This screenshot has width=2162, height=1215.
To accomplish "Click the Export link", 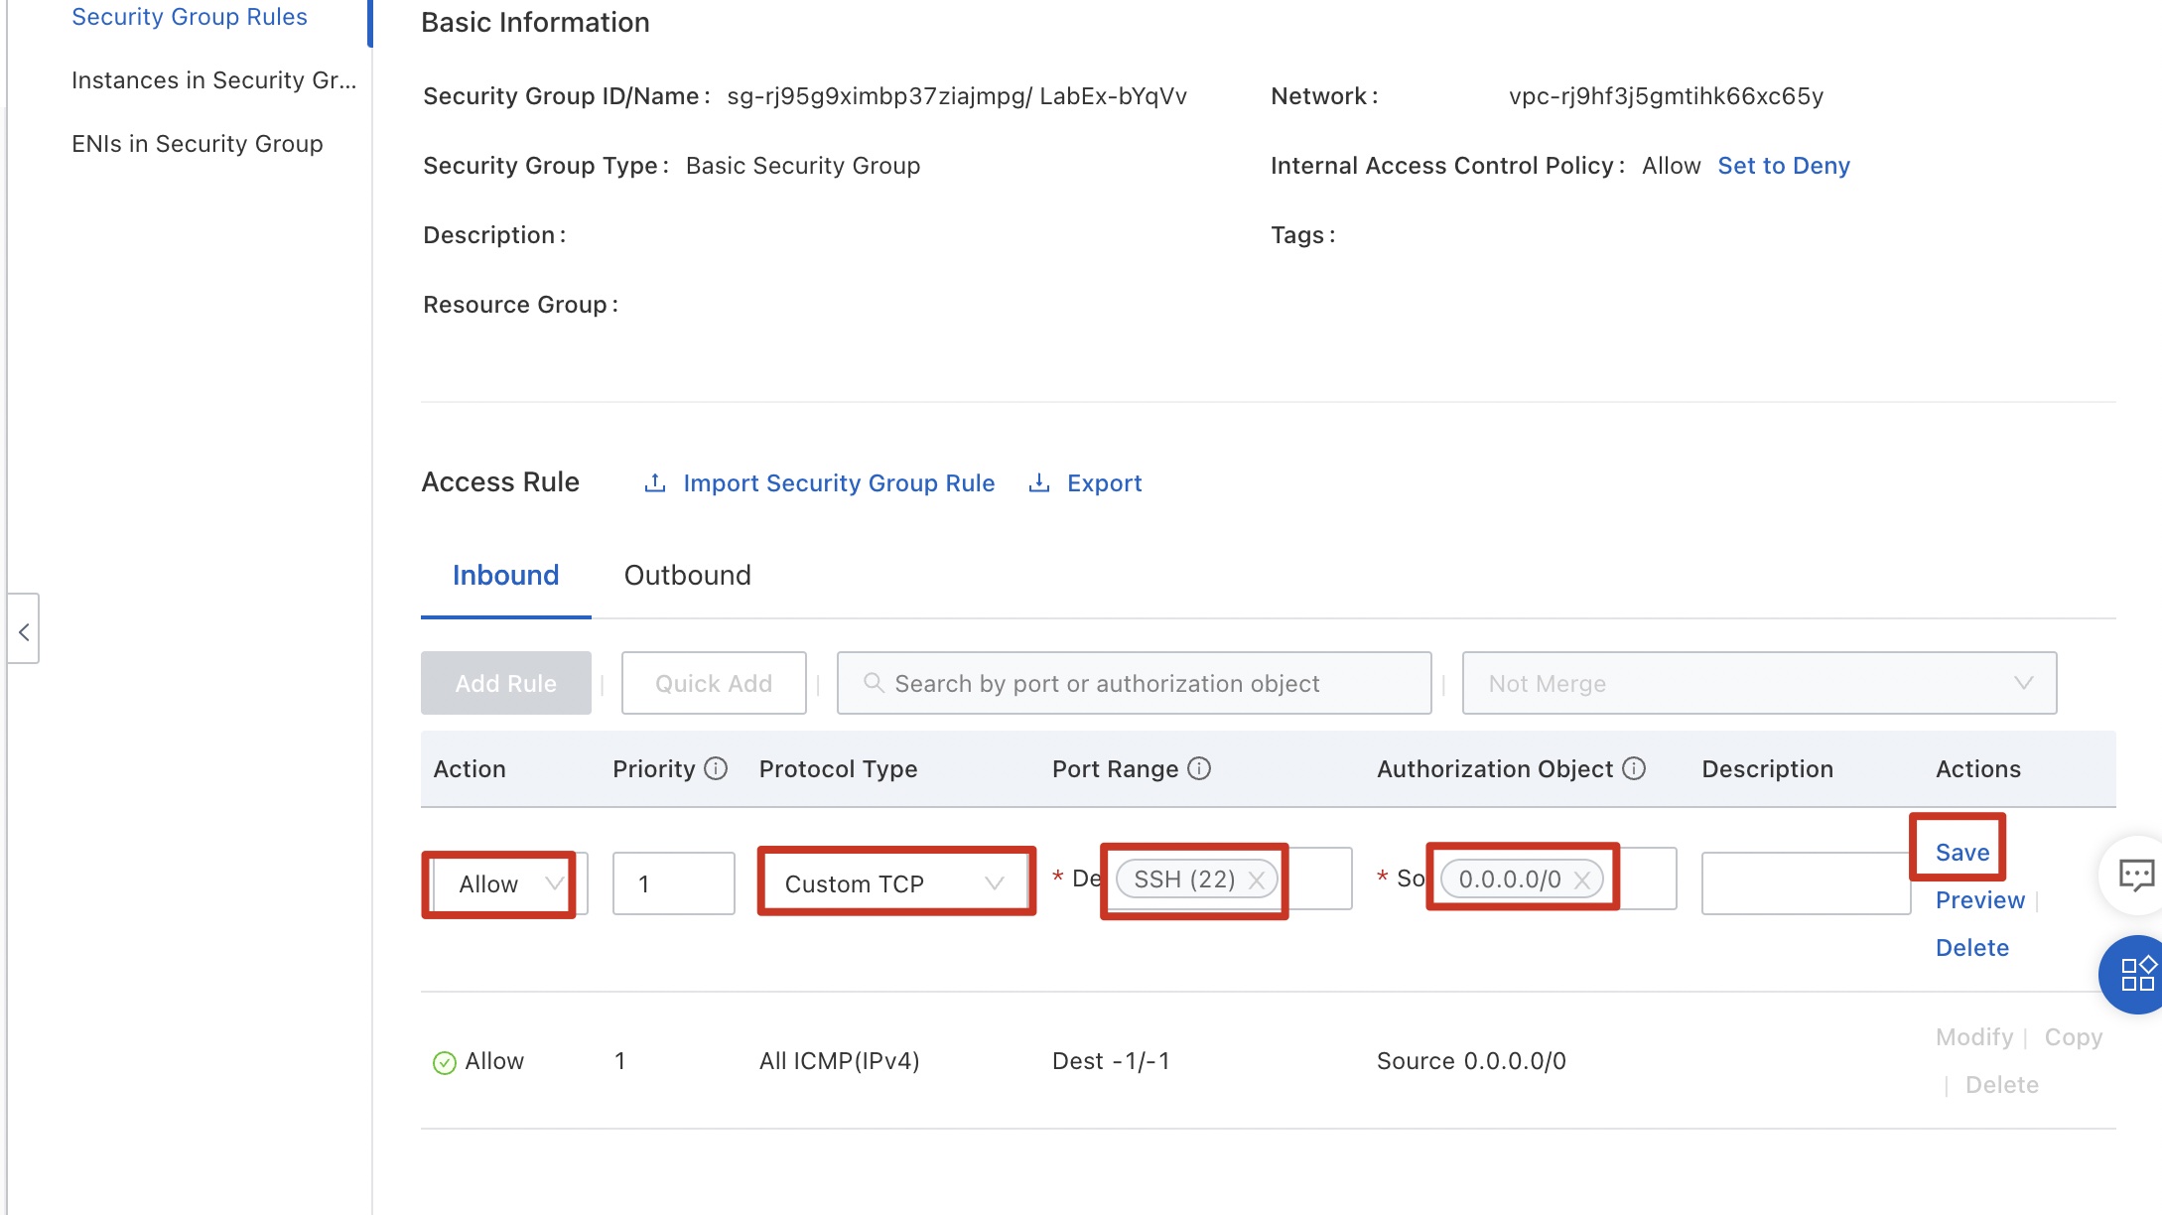I will [x=1104, y=483].
